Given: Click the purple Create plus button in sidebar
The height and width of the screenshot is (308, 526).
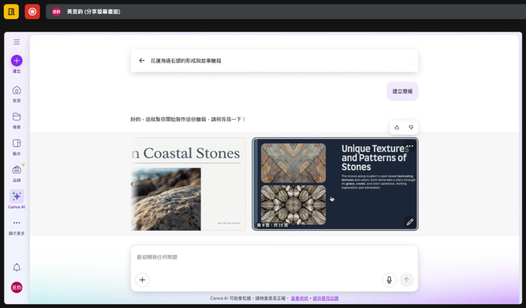Looking at the screenshot, I should coord(16,60).
